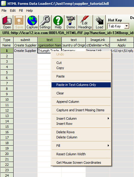Click the Load arrow icon
This screenshot has width=134, height=177.
point(99,22)
